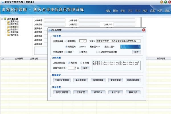This screenshot has width=171, height=114.
Task: Click the 文件大小 input field
Action: click(125, 24)
